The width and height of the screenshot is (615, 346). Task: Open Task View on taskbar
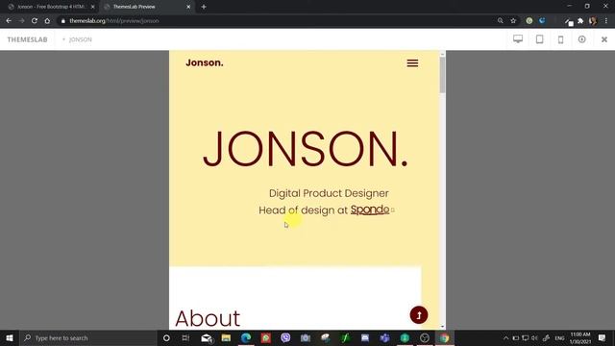click(x=185, y=337)
